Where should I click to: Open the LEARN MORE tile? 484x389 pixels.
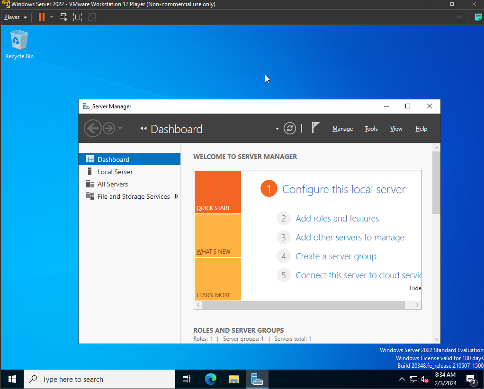click(218, 279)
